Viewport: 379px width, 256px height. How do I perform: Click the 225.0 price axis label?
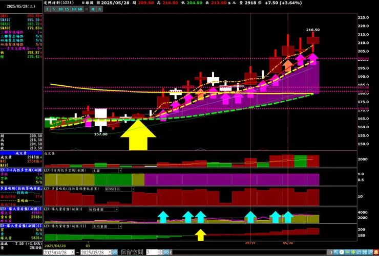[x=364, y=17]
